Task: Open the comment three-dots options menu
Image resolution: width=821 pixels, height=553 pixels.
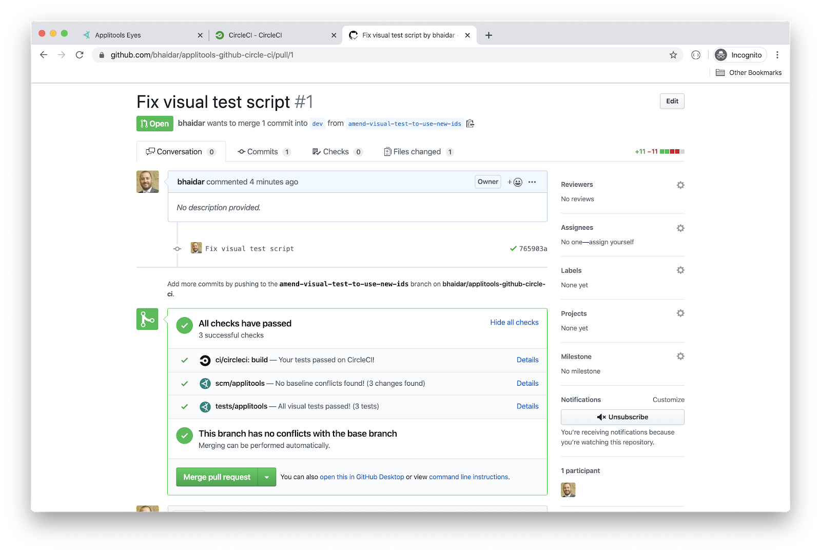Action: 532,182
